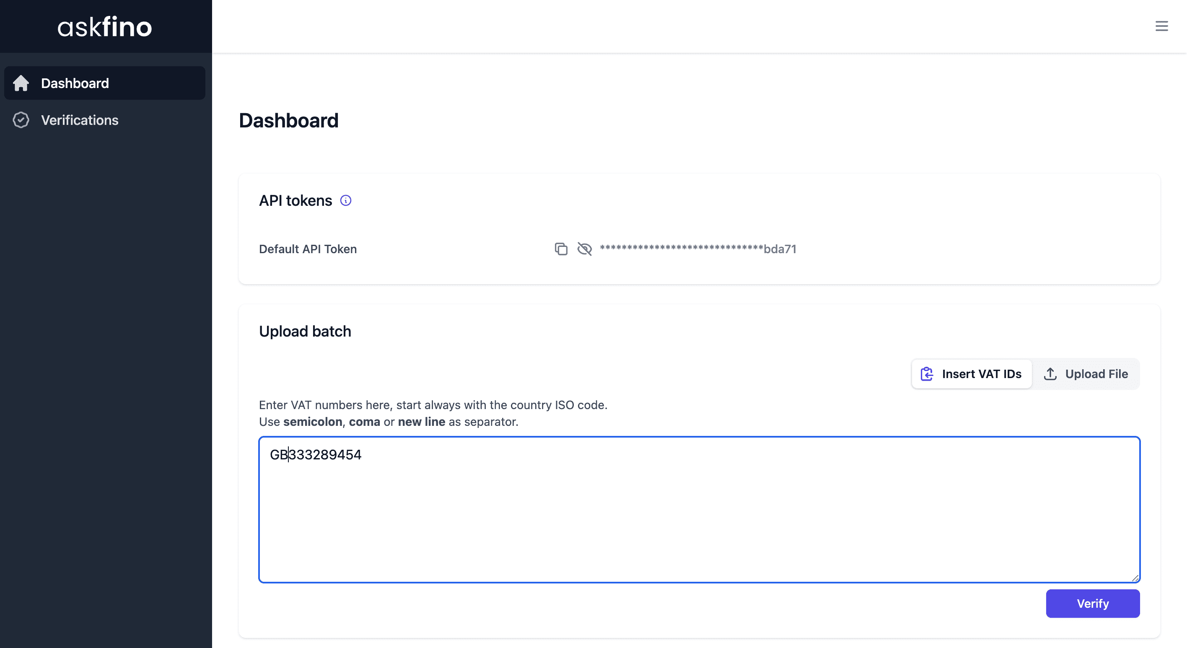Viewport: 1187px width, 648px height.
Task: Click the API tokens info icon
Action: click(346, 200)
